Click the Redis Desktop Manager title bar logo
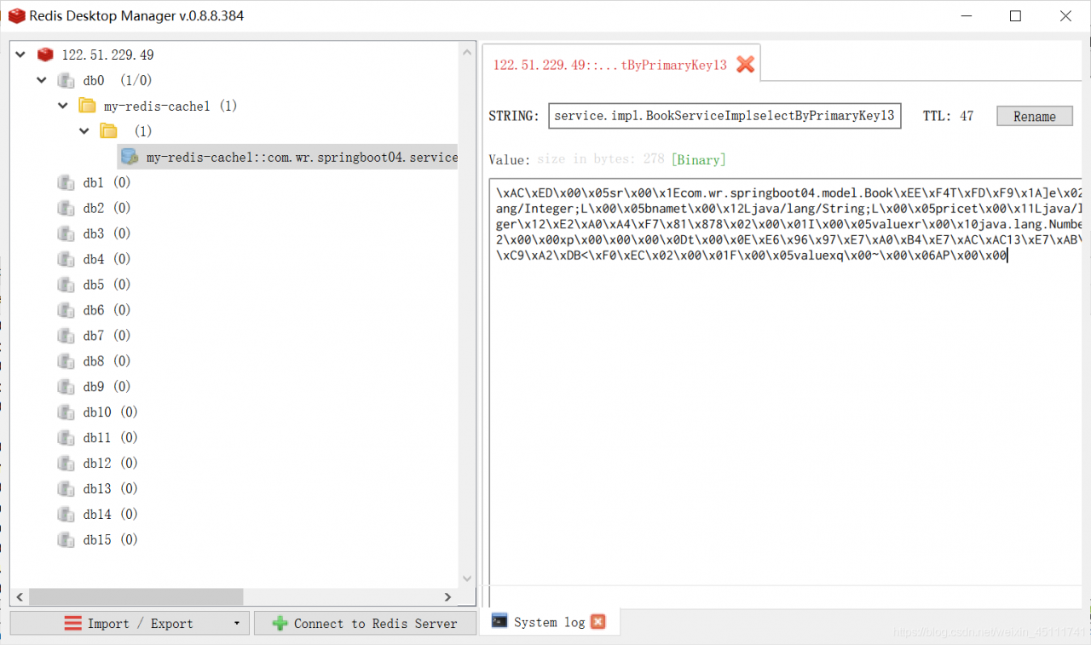Viewport: 1091px width, 645px height. pos(15,15)
